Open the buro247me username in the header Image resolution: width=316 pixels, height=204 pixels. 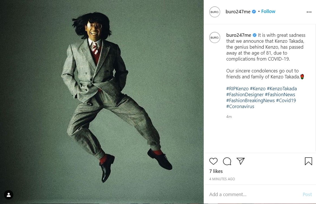[238, 12]
